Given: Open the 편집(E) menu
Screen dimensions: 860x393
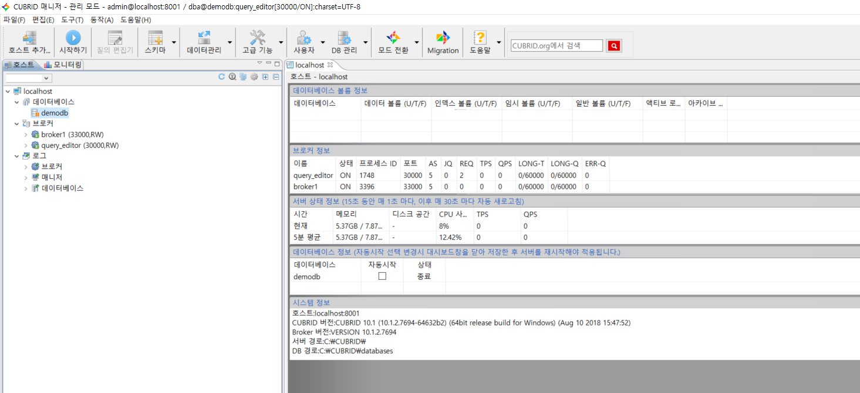Looking at the screenshot, I should tap(43, 20).
